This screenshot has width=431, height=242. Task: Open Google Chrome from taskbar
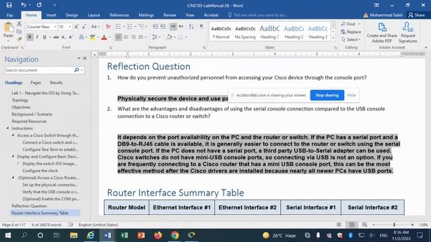pos(175,235)
